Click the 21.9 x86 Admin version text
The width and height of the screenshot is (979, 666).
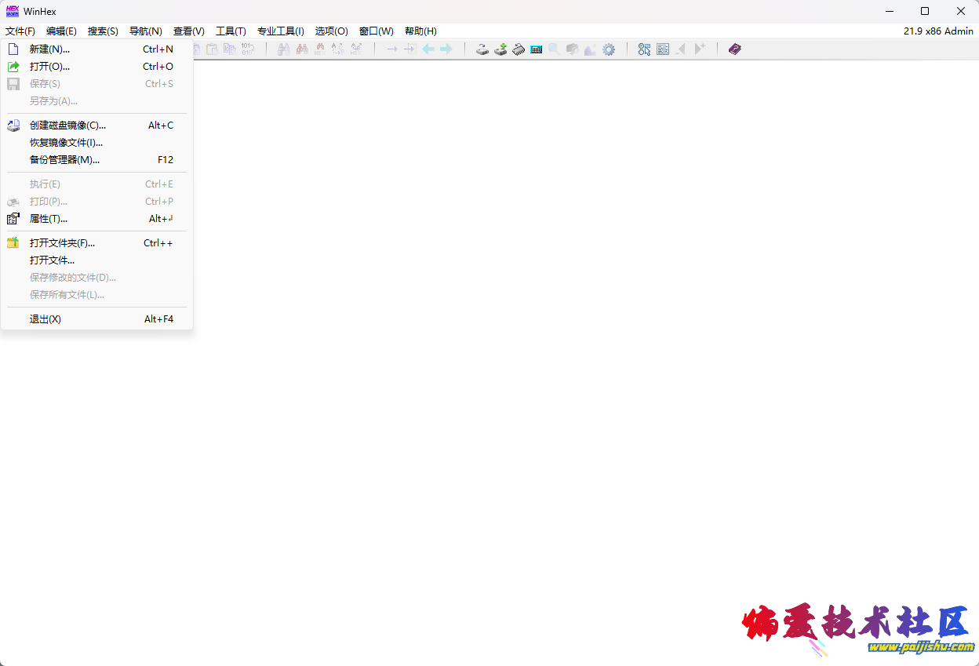tap(938, 31)
